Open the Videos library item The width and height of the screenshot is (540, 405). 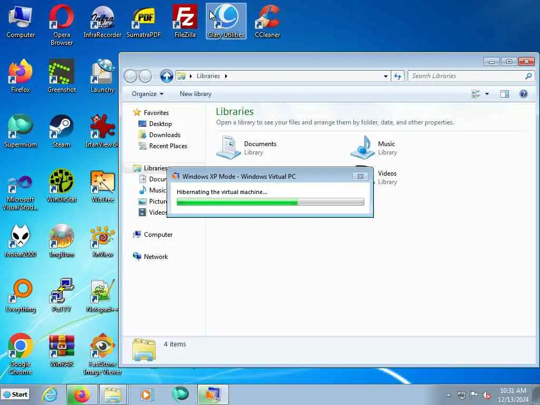coord(387,177)
